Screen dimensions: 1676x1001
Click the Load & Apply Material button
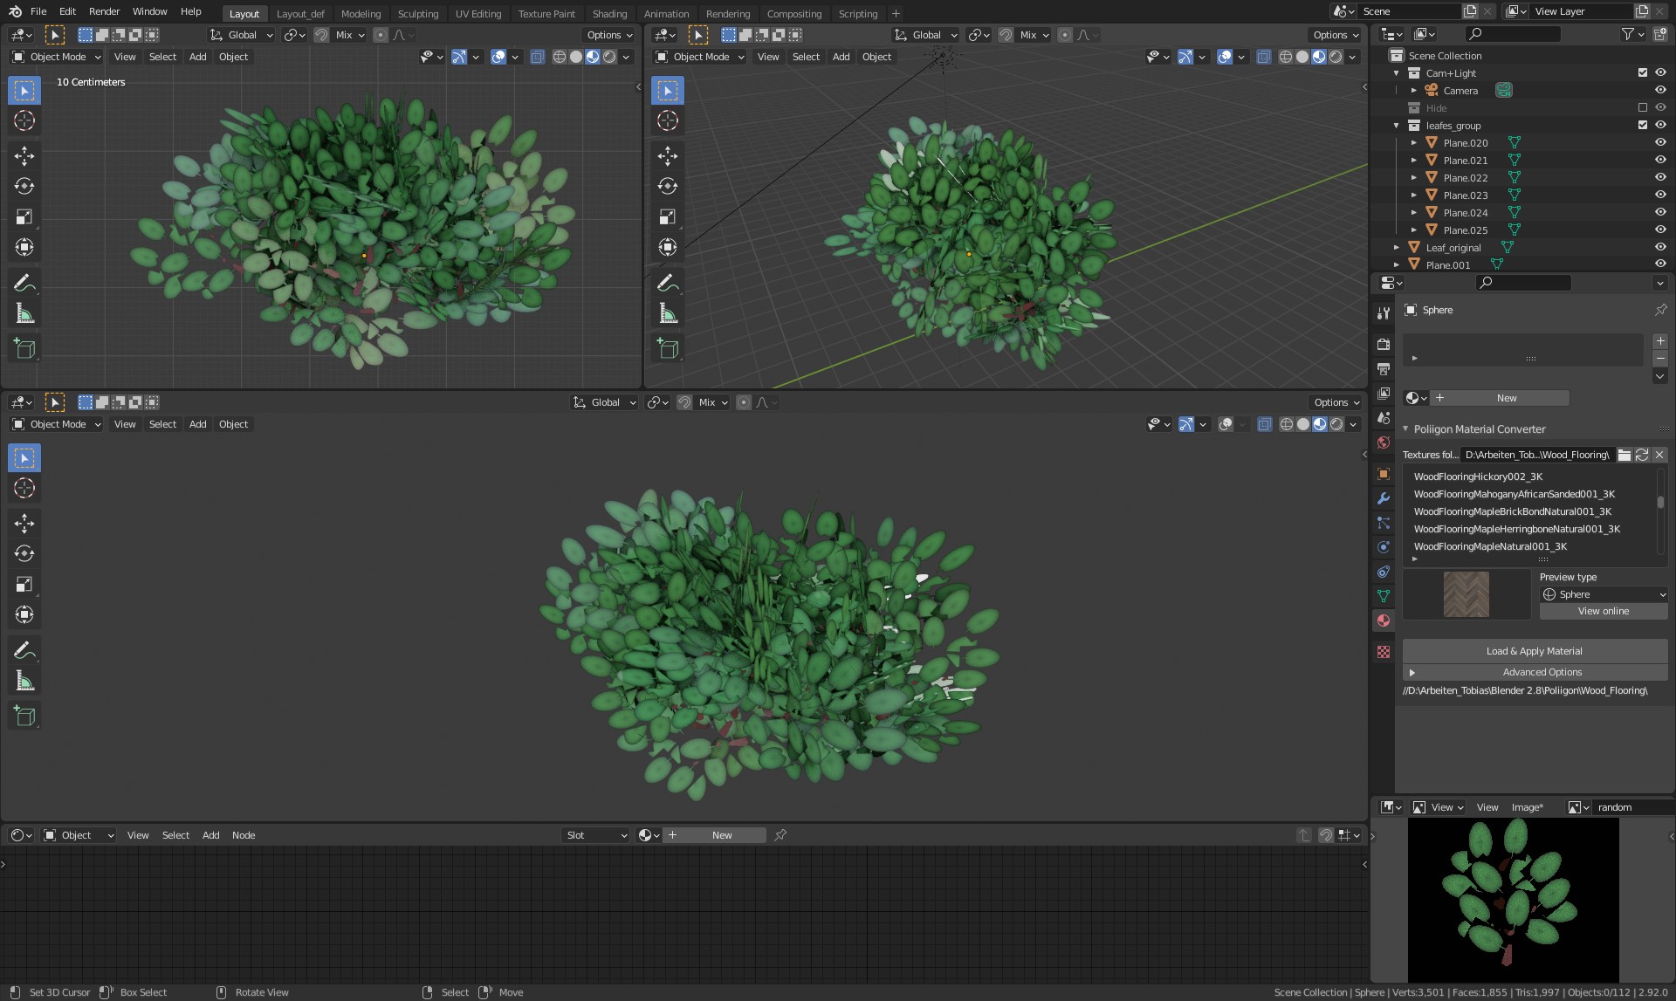[x=1534, y=651]
